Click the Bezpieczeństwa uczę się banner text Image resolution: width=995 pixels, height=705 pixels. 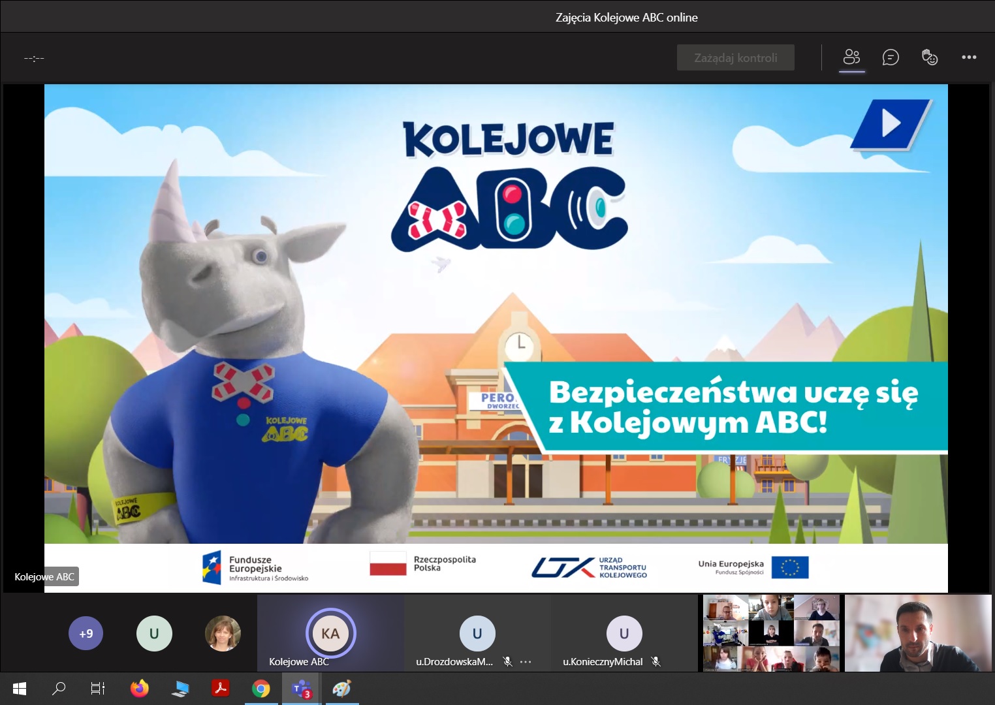pyautogui.click(x=734, y=407)
